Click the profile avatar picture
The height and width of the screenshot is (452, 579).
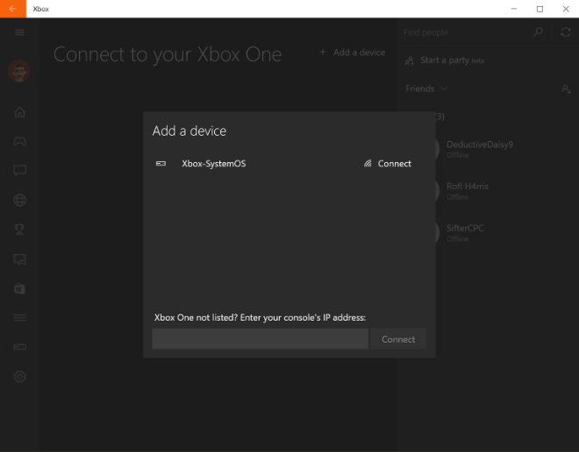19,72
